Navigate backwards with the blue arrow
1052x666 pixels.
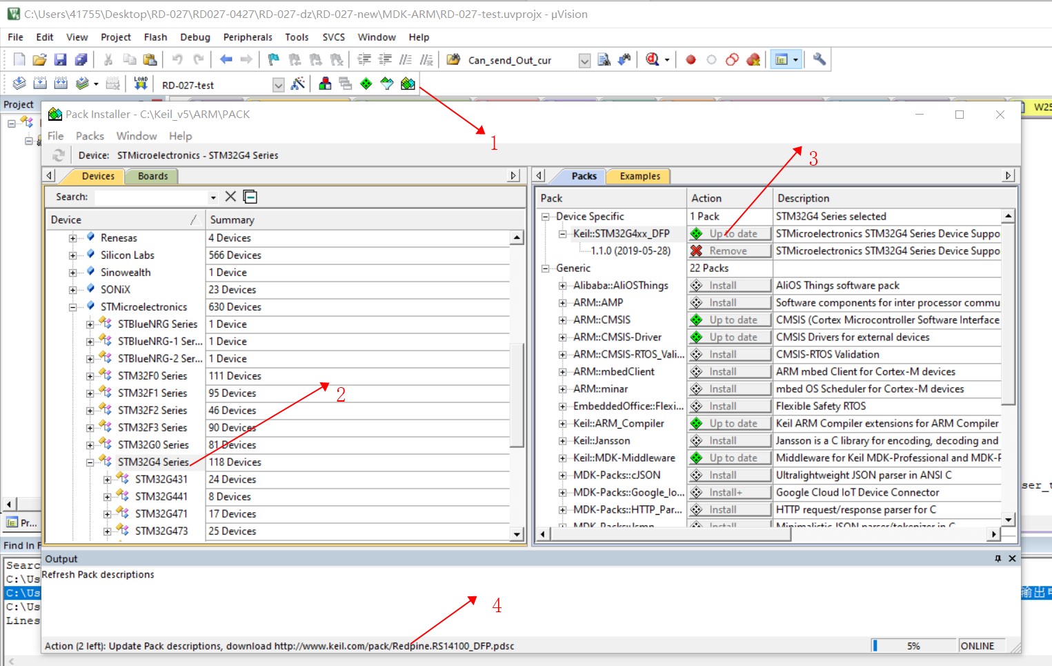point(226,60)
